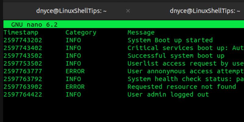Viewport: 244px width, 122px height.
Task: Click the "User admin logged out" message
Action: [168, 95]
